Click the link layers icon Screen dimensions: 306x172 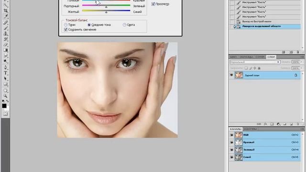[x=259, y=124]
